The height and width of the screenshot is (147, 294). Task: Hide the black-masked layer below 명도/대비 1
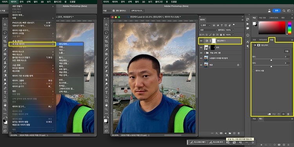201,47
